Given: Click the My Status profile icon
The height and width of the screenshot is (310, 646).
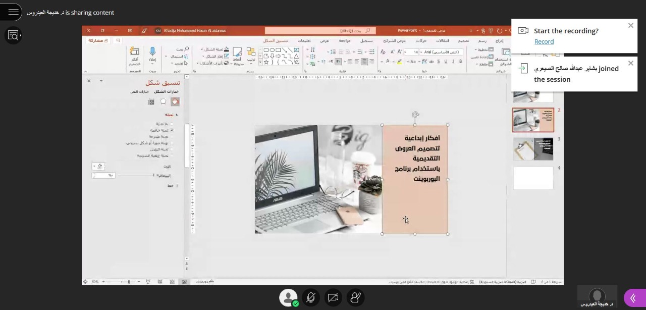Looking at the screenshot, I should tap(288, 297).
